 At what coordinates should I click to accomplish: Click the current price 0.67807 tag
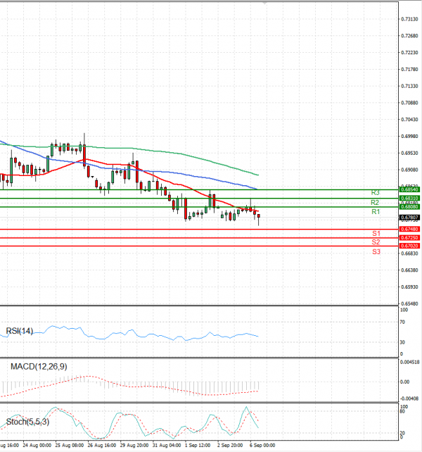(x=409, y=218)
